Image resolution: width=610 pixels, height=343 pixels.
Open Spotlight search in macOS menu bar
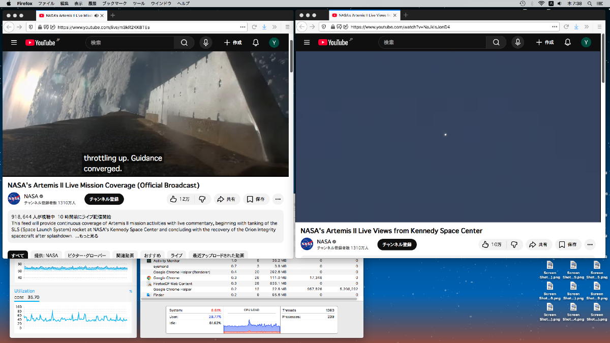[x=589, y=3]
